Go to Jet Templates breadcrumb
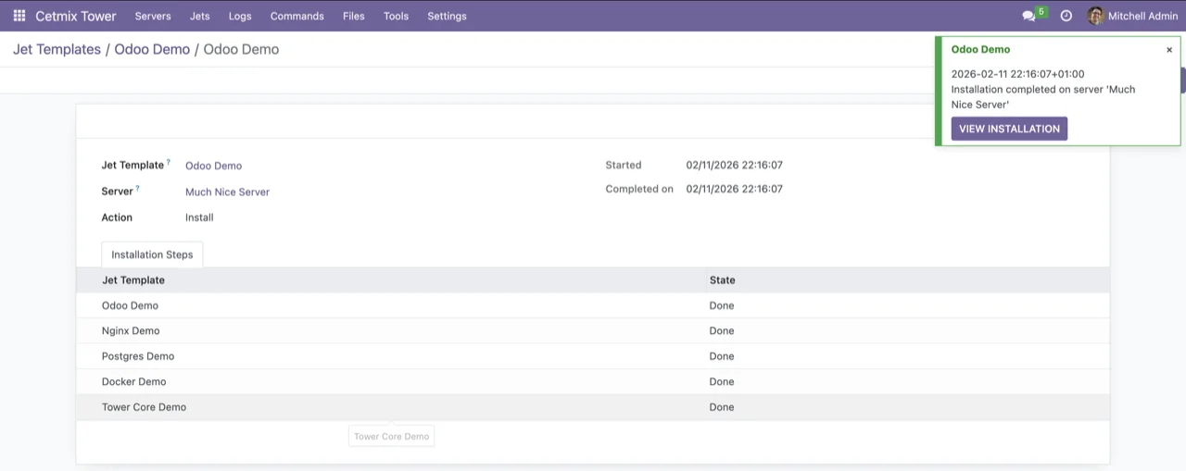Screen dimensions: 1186x471 coord(57,50)
